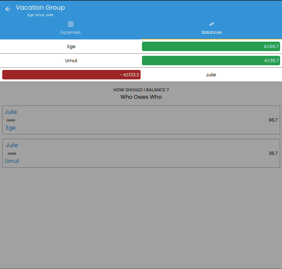Select Umut's green Kč36.7 balance bar
282x269 pixels.
point(211,61)
